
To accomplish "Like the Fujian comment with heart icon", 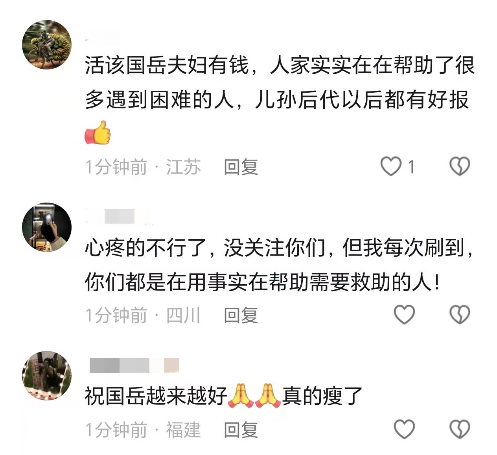I will [404, 429].
